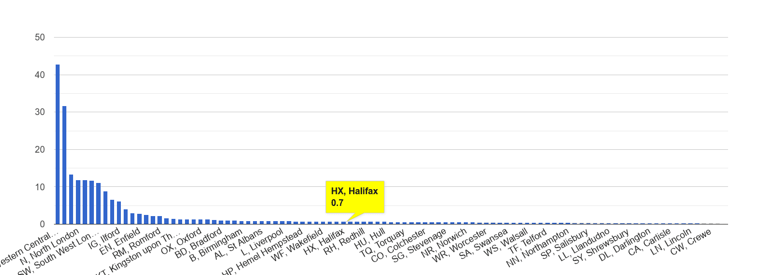
Task: Click the 'DL, Darlington' label
Action: coord(625,244)
